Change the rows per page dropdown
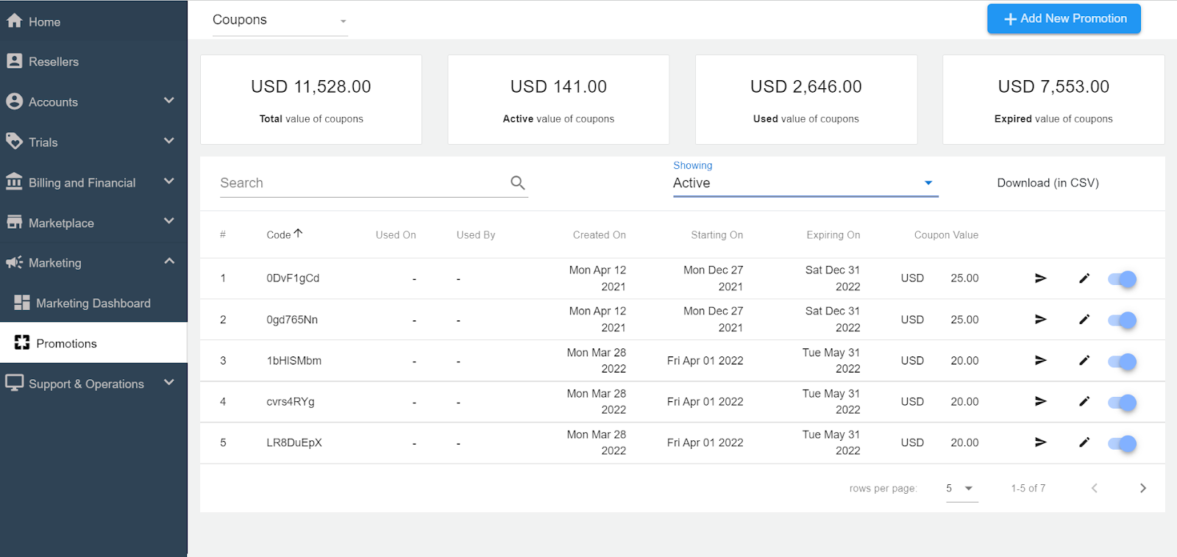 tap(961, 489)
